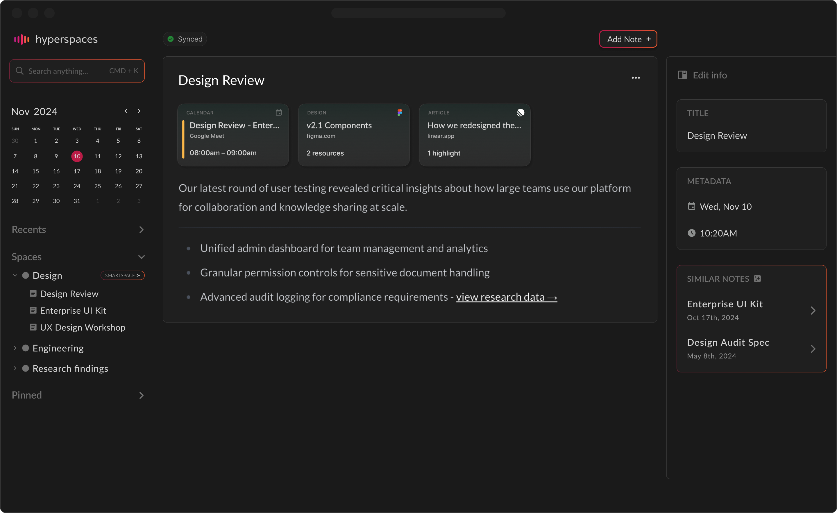Image resolution: width=837 pixels, height=513 pixels.
Task: Click the Edit info label
Action: (710, 75)
